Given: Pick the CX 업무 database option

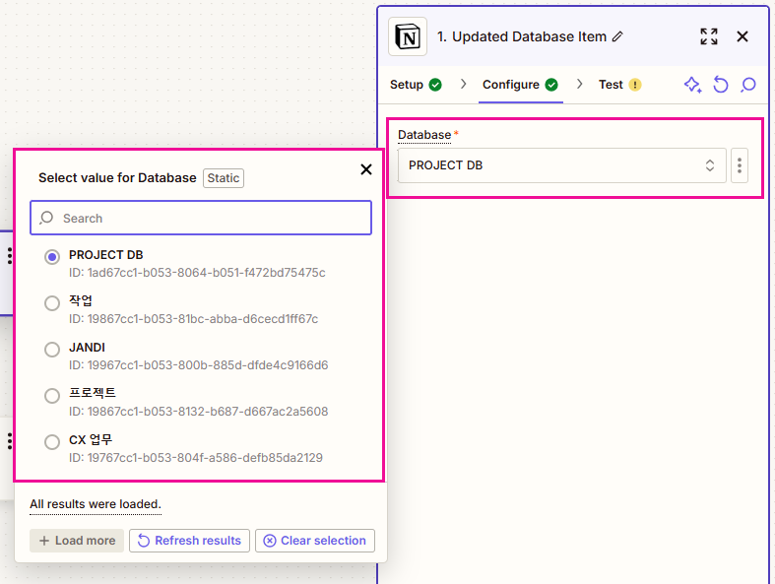Looking at the screenshot, I should (52, 442).
